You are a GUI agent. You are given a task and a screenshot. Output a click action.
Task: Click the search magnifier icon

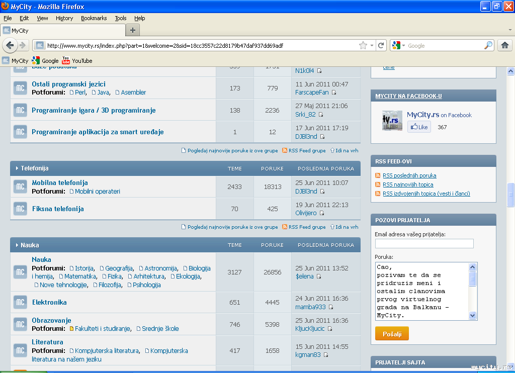(x=488, y=45)
